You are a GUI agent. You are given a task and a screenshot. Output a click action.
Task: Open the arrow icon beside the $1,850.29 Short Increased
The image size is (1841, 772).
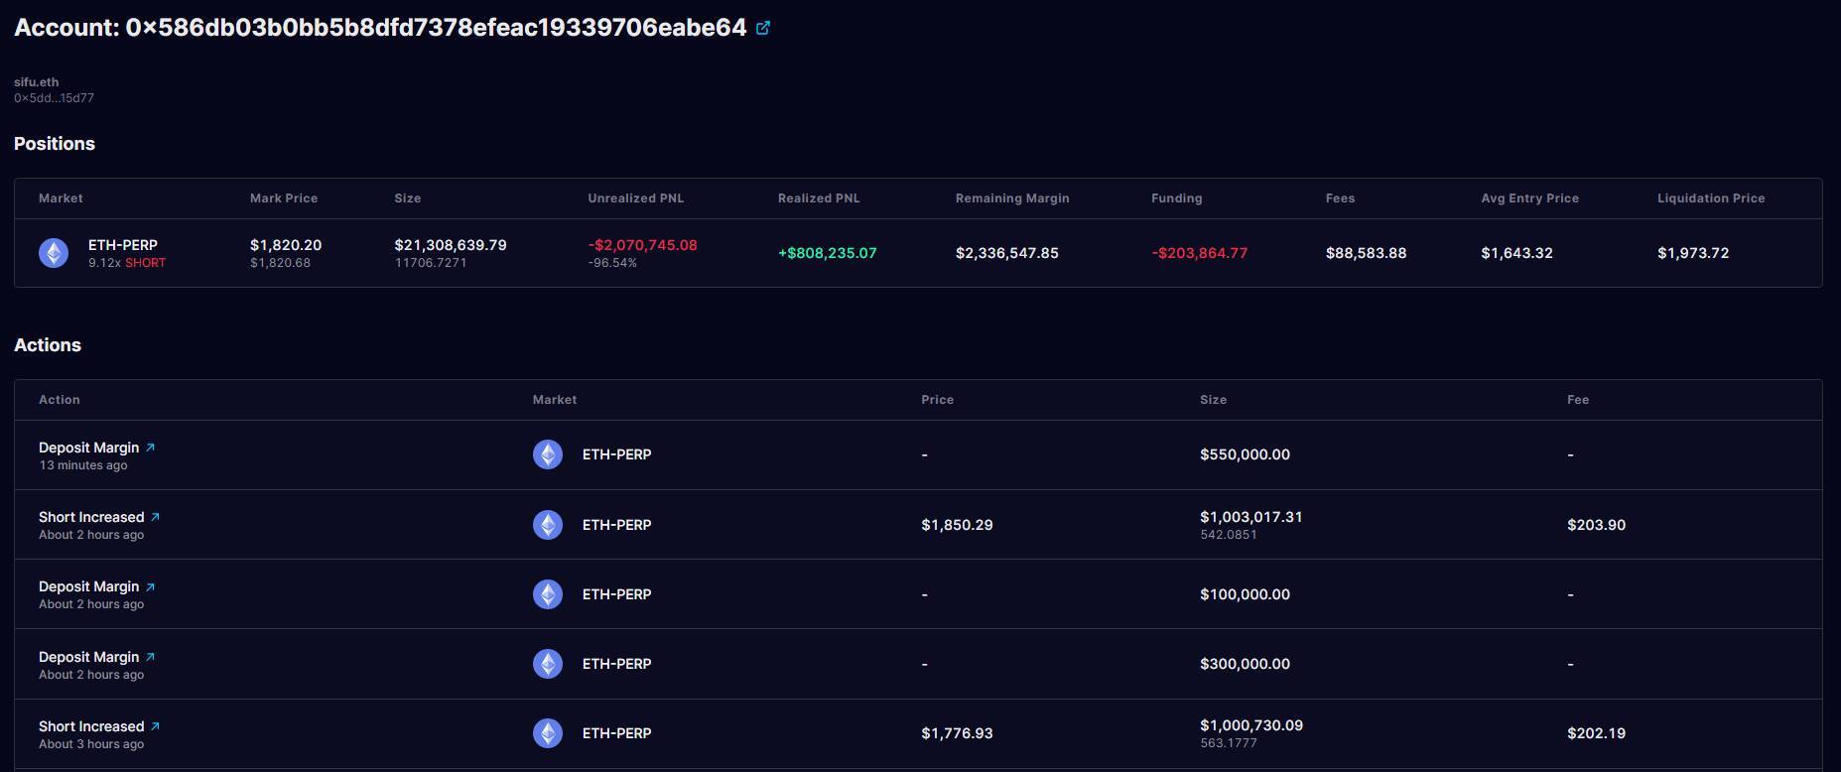point(155,517)
